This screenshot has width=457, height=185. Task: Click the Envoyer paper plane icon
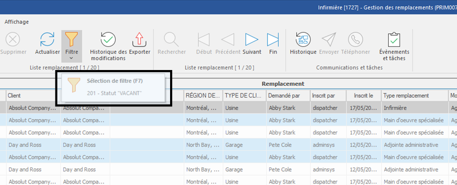click(x=329, y=39)
